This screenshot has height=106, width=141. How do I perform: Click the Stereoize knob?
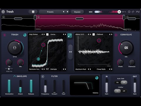[x=132, y=62]
